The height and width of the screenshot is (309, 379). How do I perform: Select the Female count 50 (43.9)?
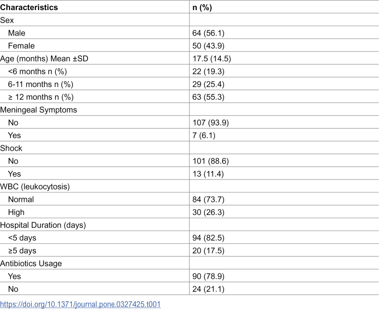208,46
